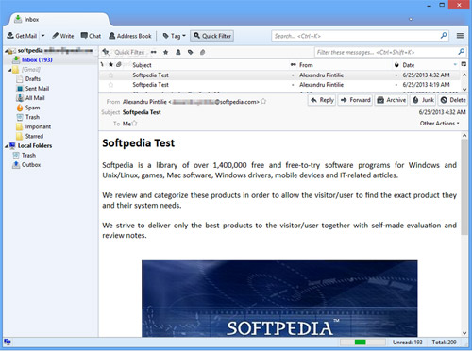Star the first Softpedia Test message
This screenshot has height=351, width=472.
click(110, 75)
